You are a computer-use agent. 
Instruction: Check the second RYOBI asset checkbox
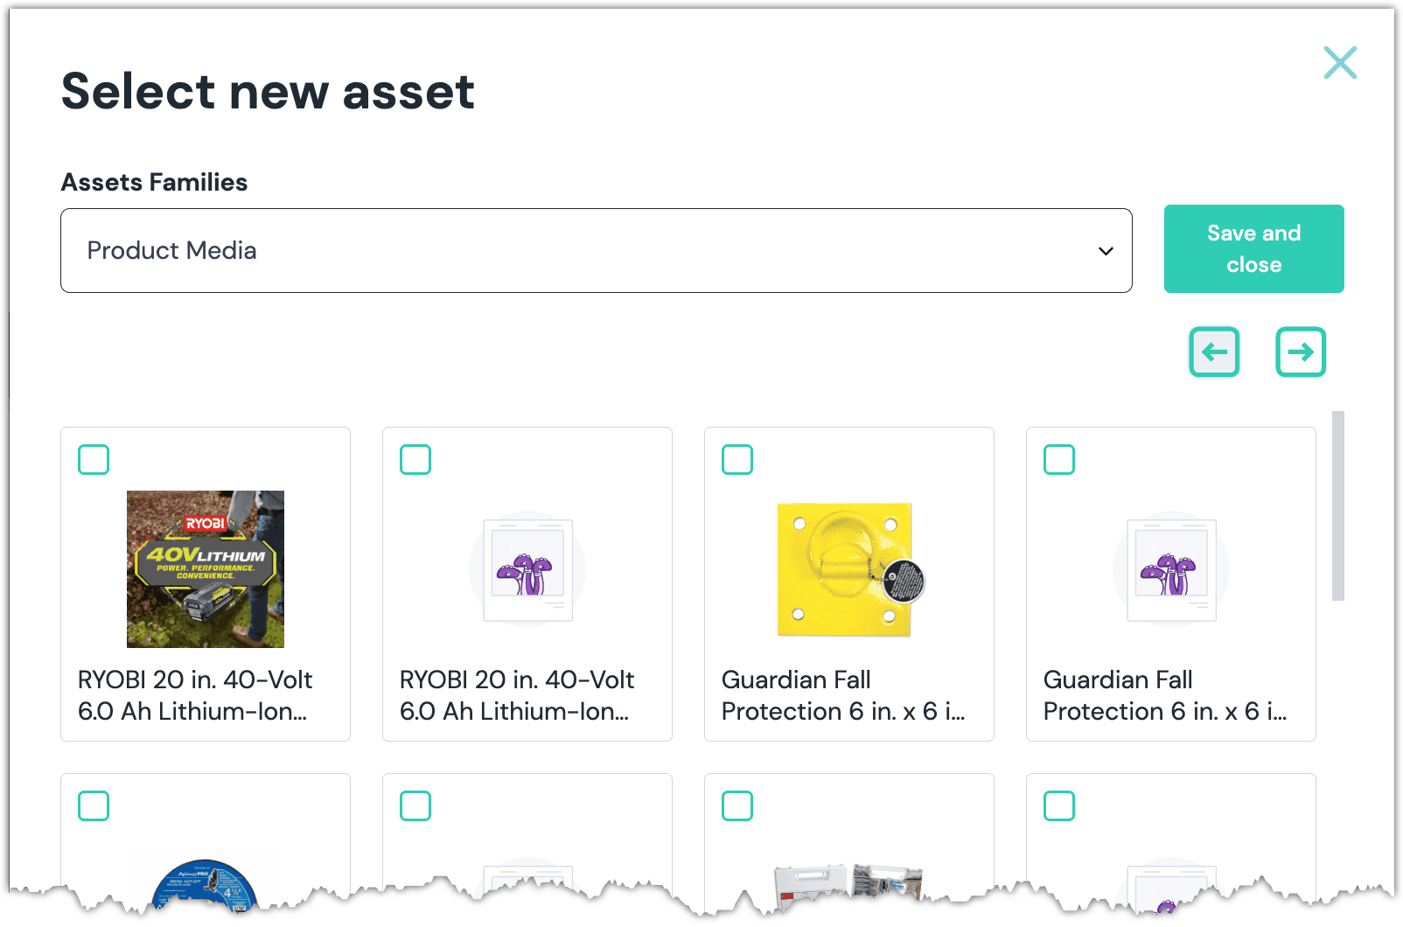coord(415,460)
